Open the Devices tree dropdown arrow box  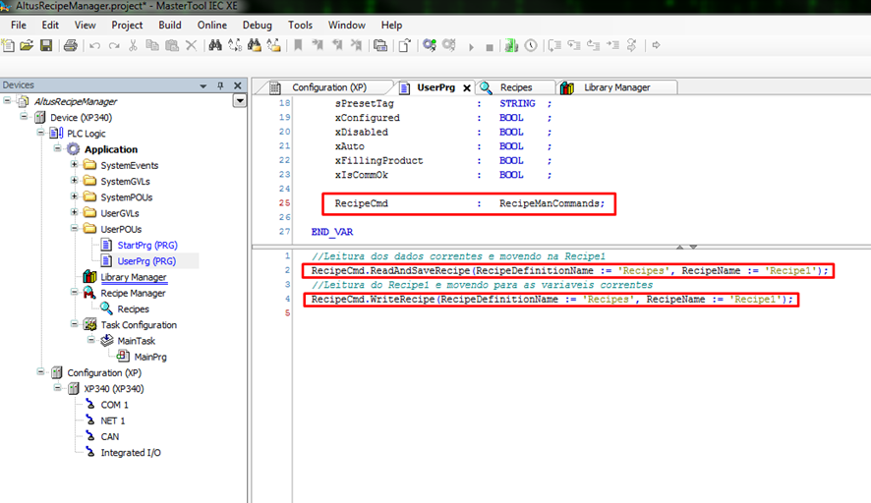[x=239, y=101]
